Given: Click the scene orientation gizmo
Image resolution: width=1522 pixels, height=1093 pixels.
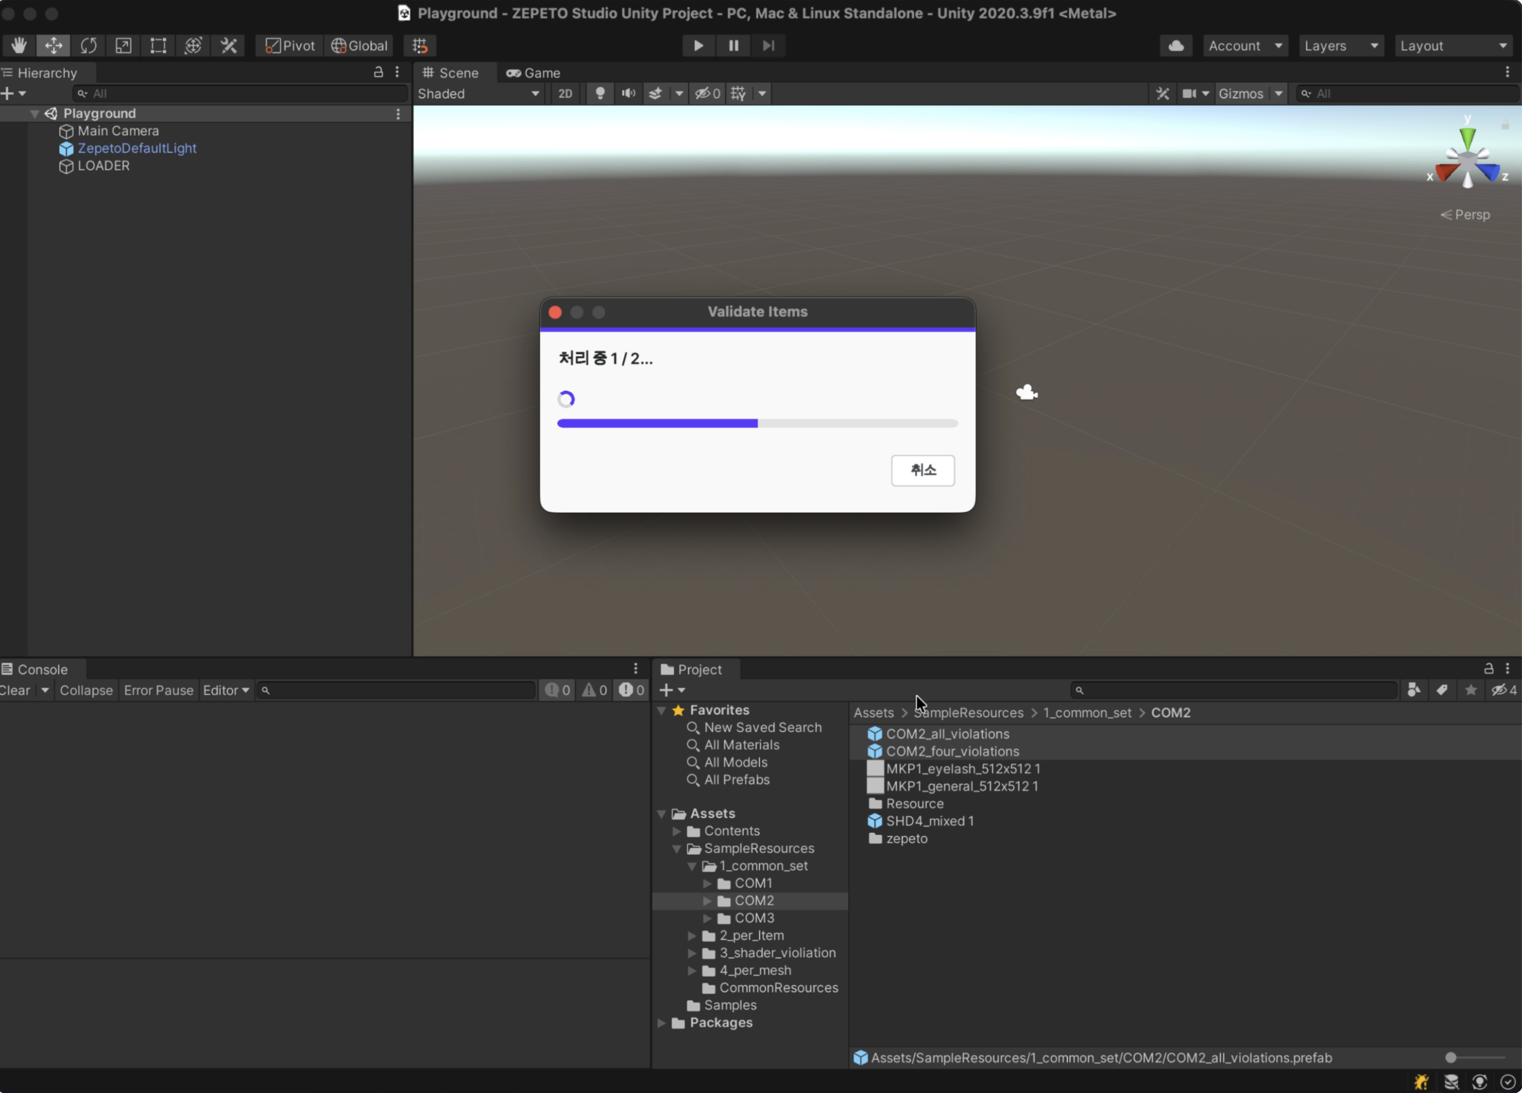Looking at the screenshot, I should pyautogui.click(x=1467, y=159).
